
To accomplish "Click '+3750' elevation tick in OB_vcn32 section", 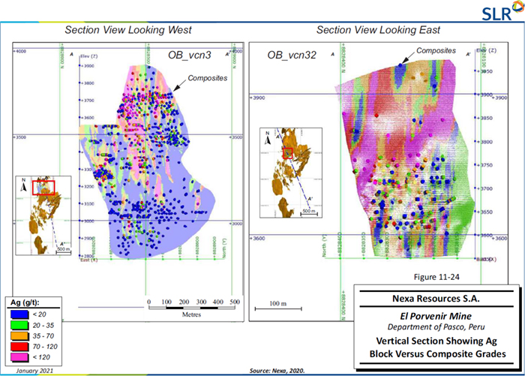I will point(484,165).
